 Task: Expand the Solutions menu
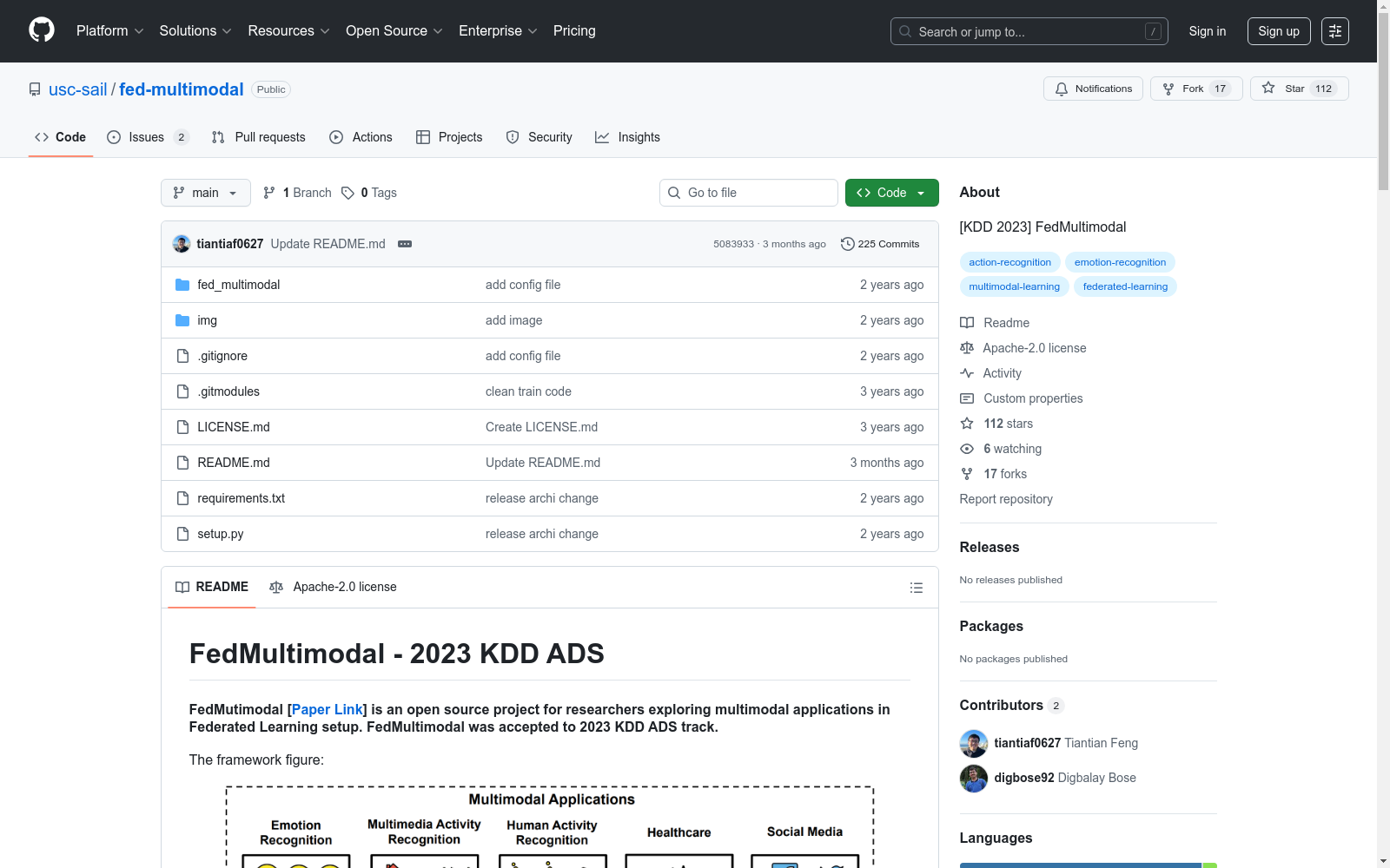195,31
